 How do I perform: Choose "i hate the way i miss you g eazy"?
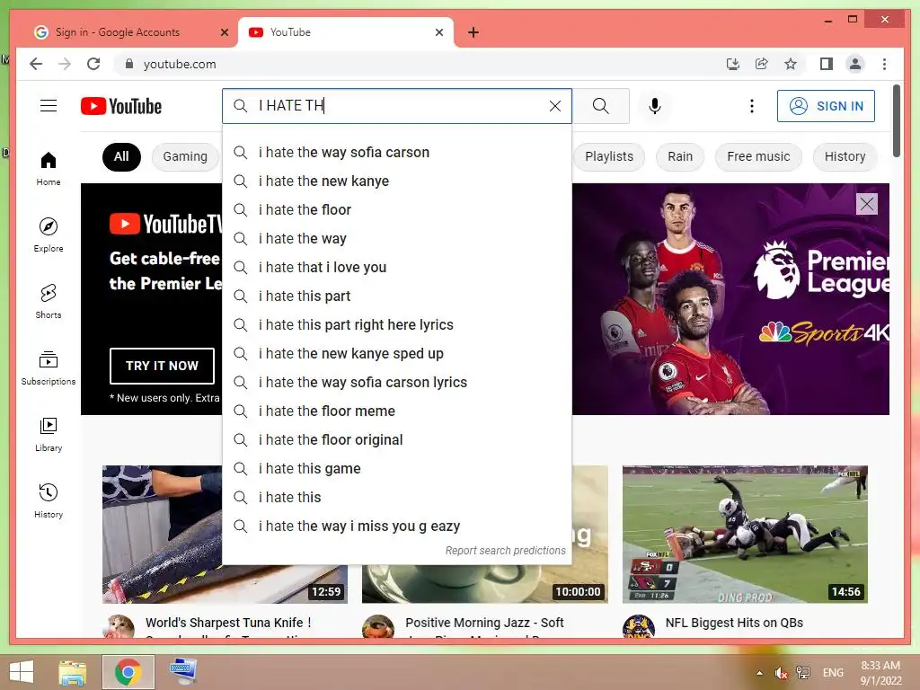pos(396,526)
